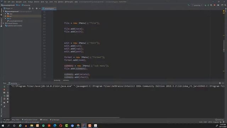Open File Explorer from the taskbar
The height and width of the screenshot is (128, 227).
(x=32, y=126)
